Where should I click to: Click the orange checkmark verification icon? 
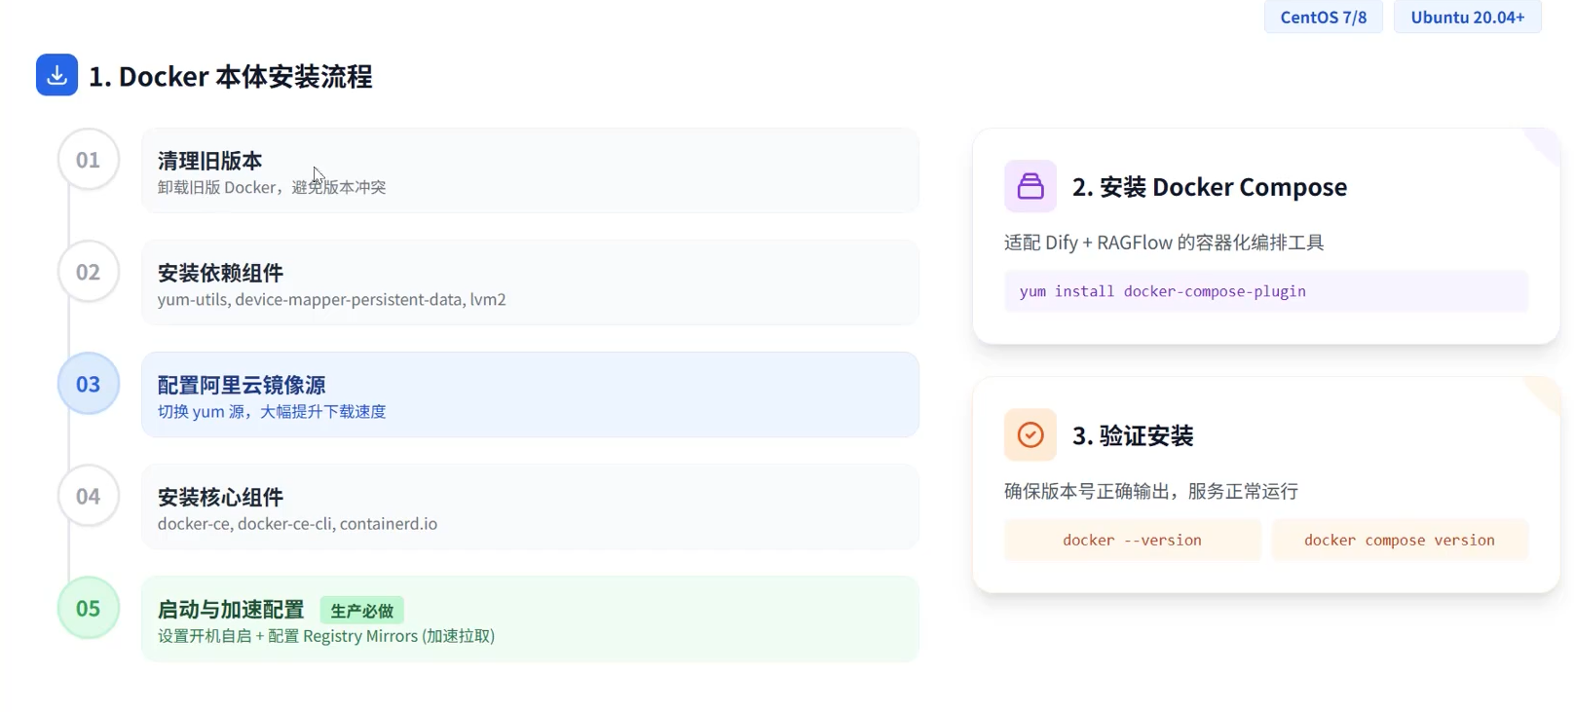coord(1031,434)
